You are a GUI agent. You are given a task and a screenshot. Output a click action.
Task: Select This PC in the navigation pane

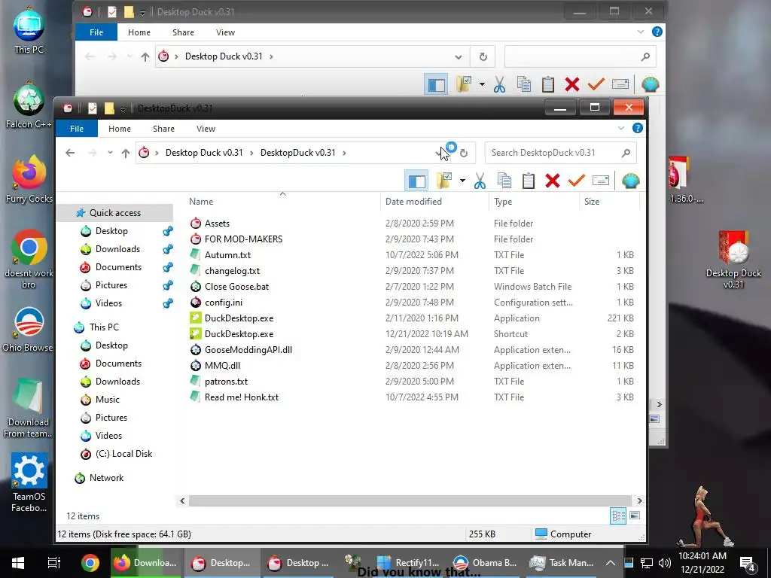tap(104, 327)
